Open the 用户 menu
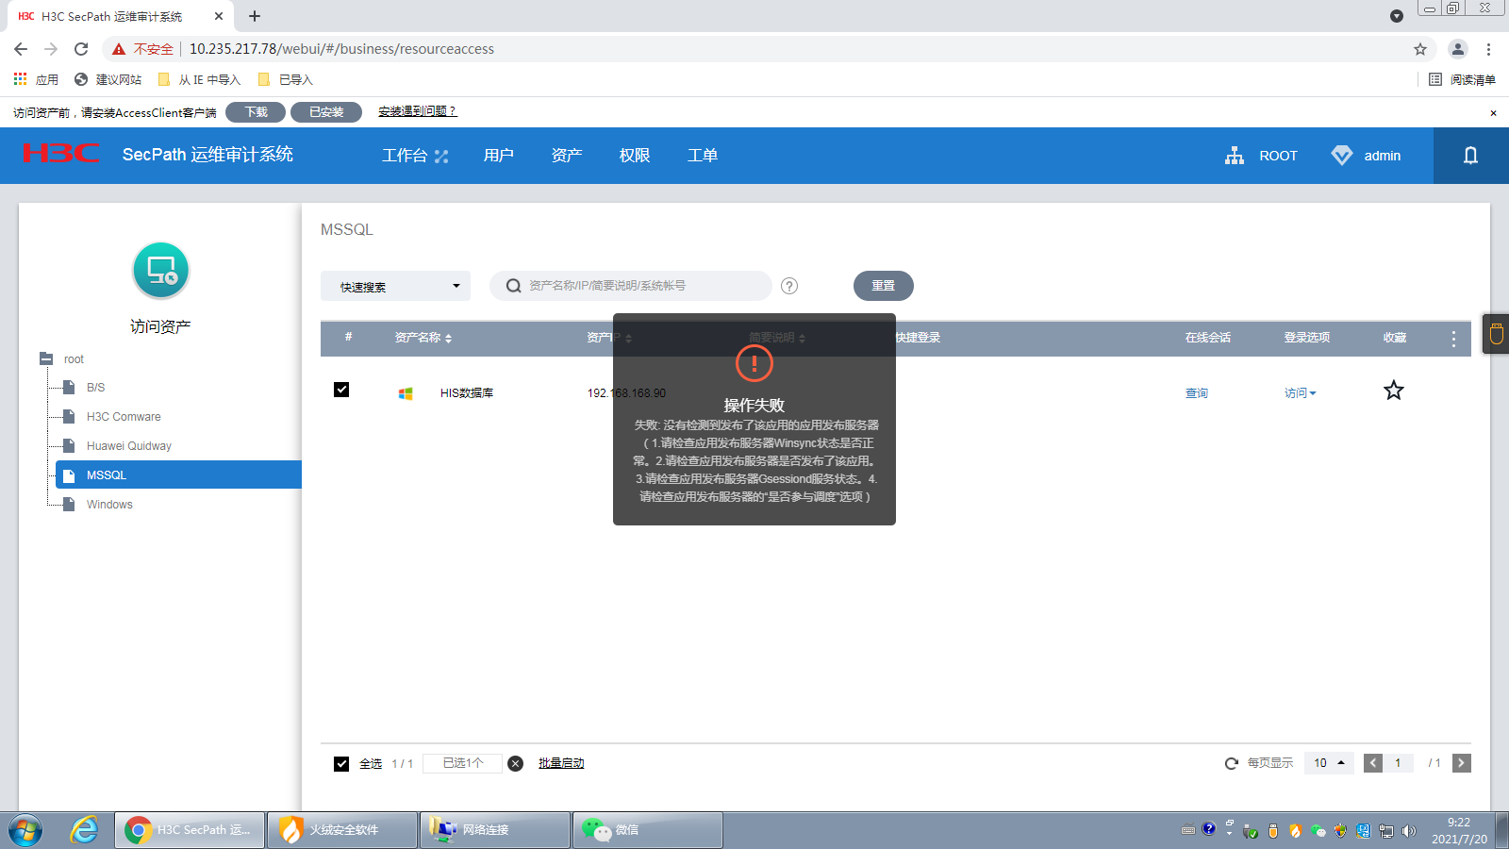Viewport: 1509px width, 849px height. click(x=499, y=156)
